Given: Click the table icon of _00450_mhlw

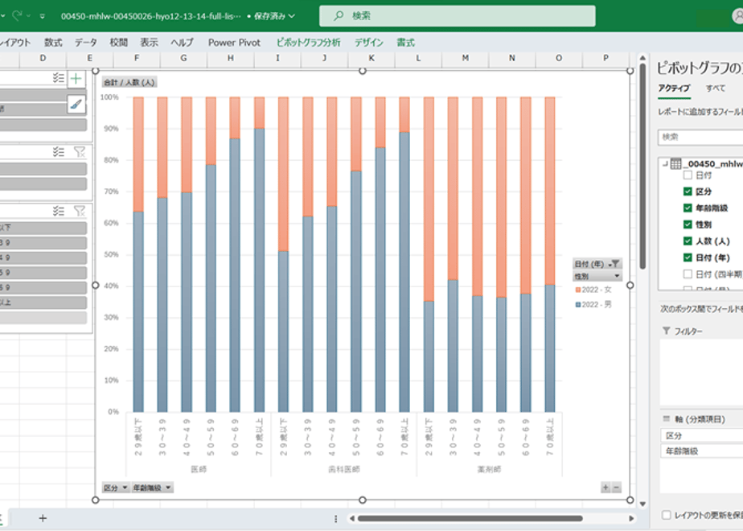Looking at the screenshot, I should [675, 164].
